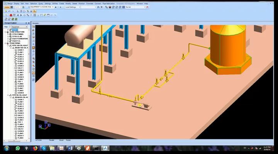Click the red save disk icon

(x=110, y=7)
